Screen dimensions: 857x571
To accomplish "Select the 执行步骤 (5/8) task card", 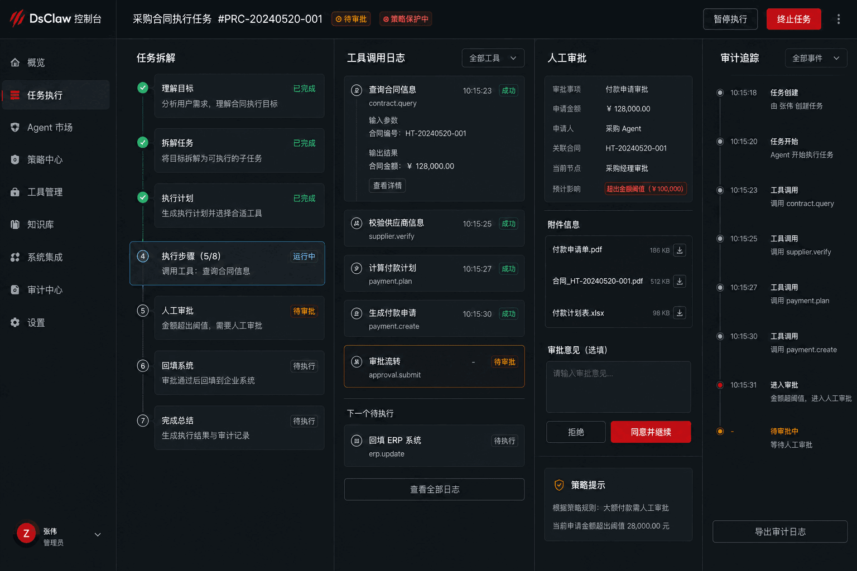I will (x=227, y=263).
